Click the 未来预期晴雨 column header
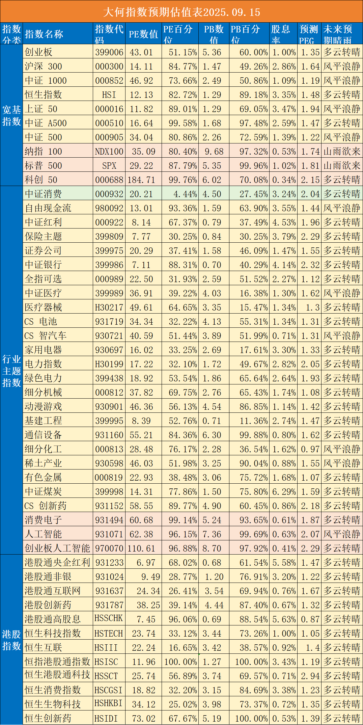Screen dimensions: 363x725 coord(342,34)
